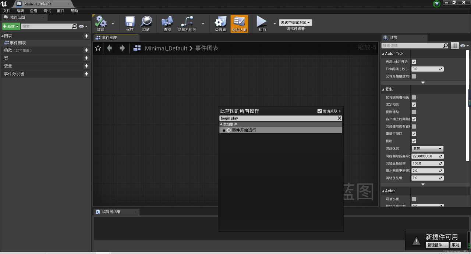
Task: Click the Unreal Engine logo icon
Action: click(4, 4)
